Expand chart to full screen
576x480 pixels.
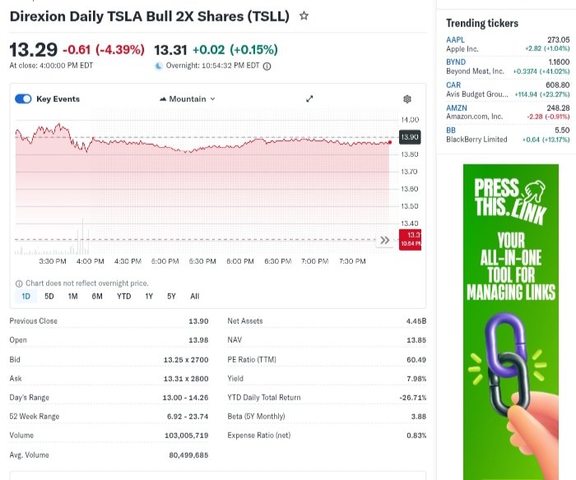tap(309, 99)
